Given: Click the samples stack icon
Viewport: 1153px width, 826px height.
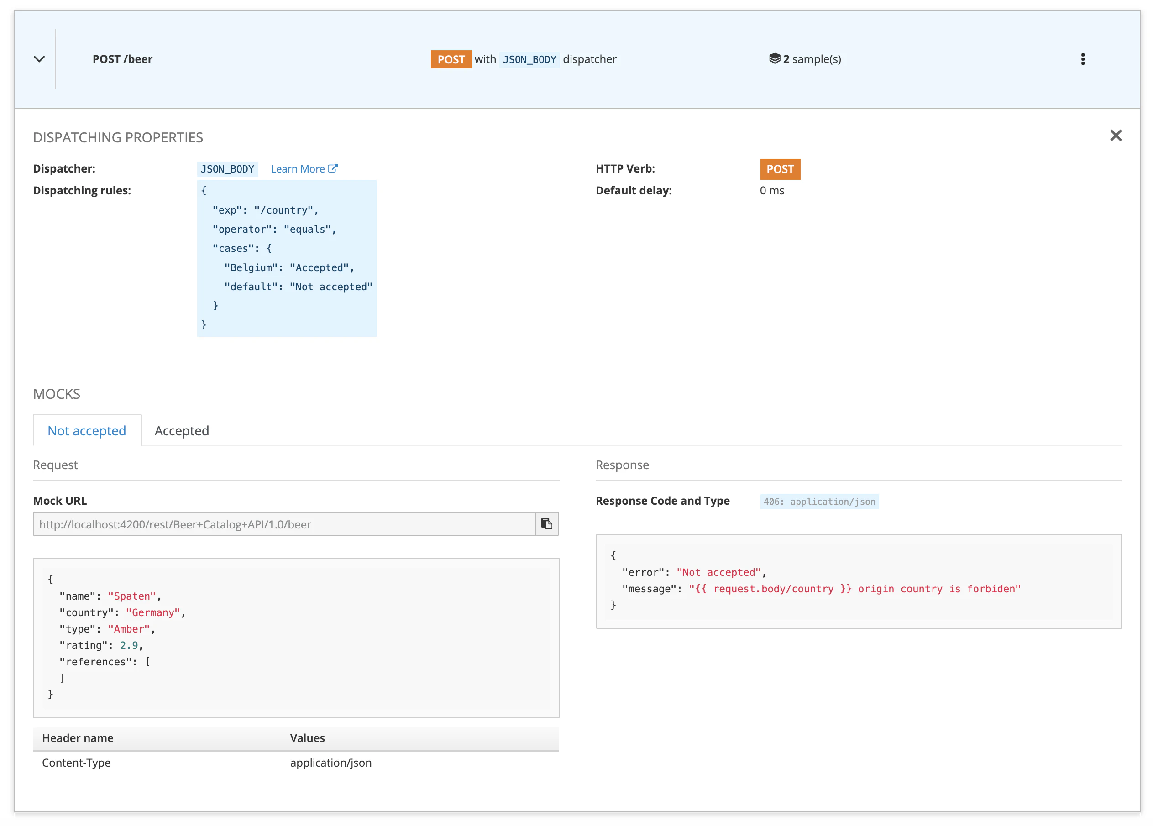Looking at the screenshot, I should tap(774, 58).
